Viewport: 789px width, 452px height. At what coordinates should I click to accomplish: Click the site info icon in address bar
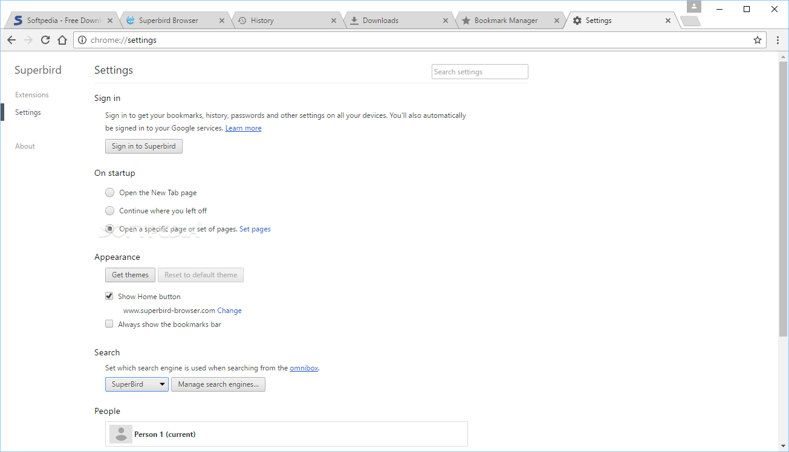coord(83,40)
